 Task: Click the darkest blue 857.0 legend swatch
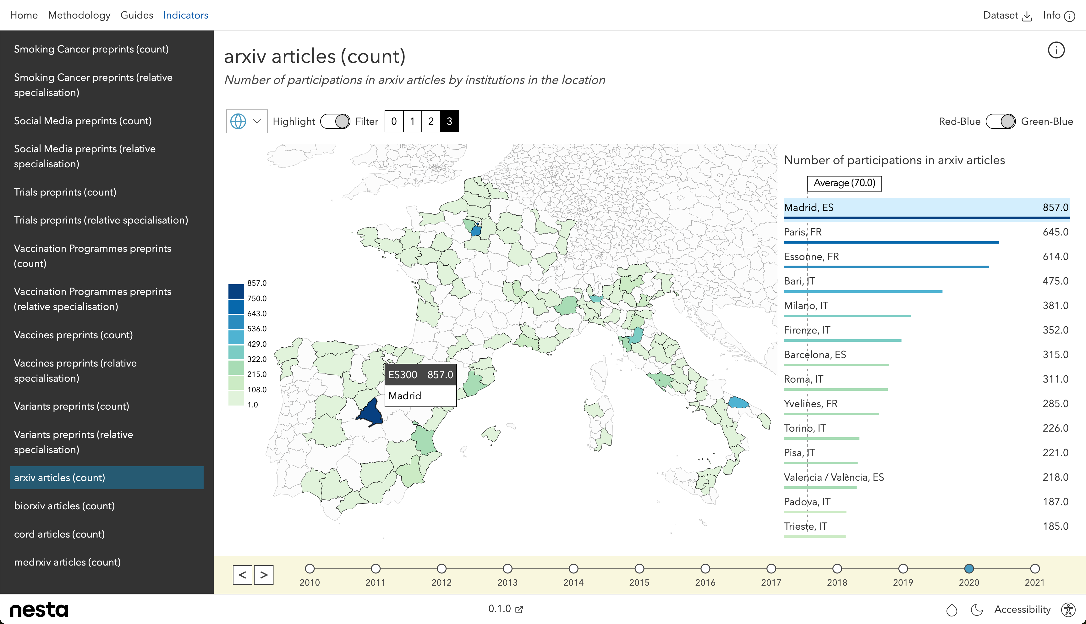[236, 291]
